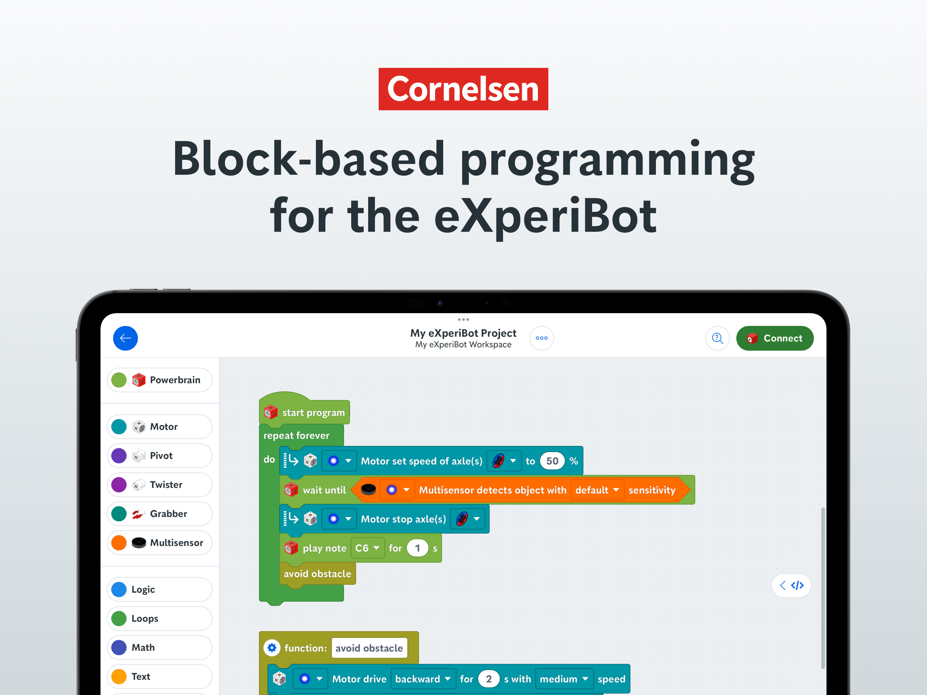This screenshot has height=695, width=927.
Task: Select the Text category
Action: (160, 677)
